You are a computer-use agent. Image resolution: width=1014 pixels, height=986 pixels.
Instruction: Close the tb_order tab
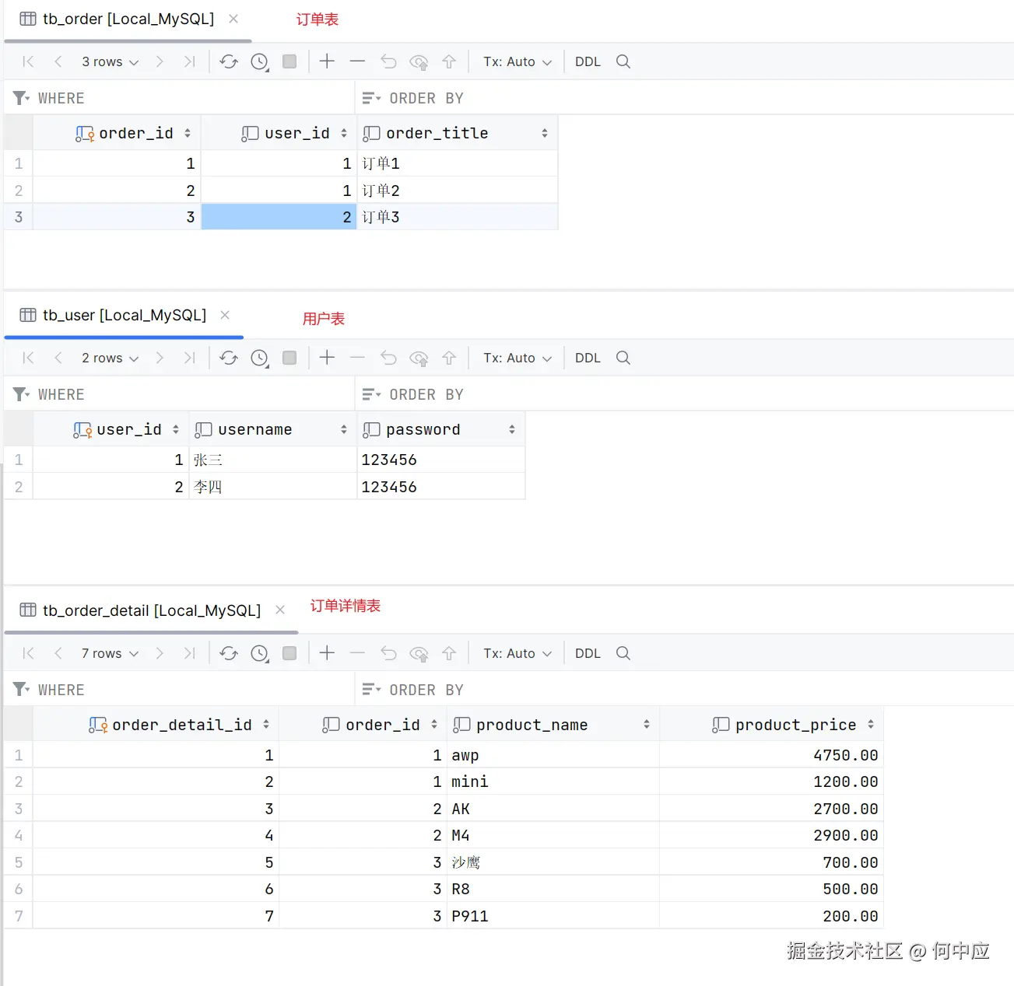(233, 19)
